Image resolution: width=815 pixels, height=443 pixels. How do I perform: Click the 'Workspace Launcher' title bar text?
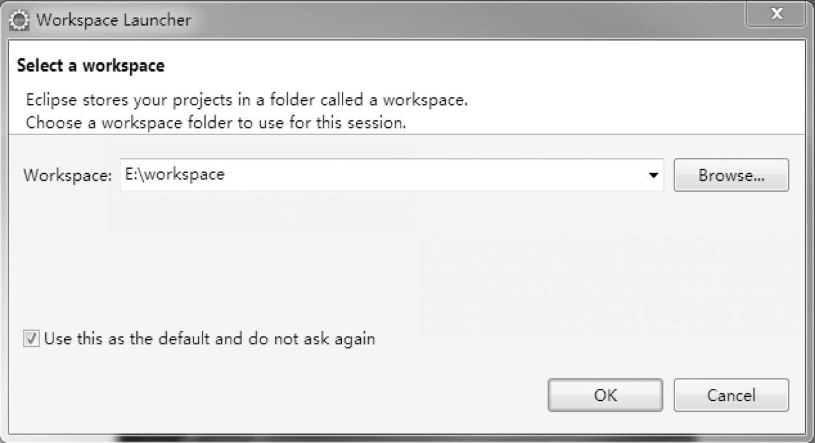point(113,20)
